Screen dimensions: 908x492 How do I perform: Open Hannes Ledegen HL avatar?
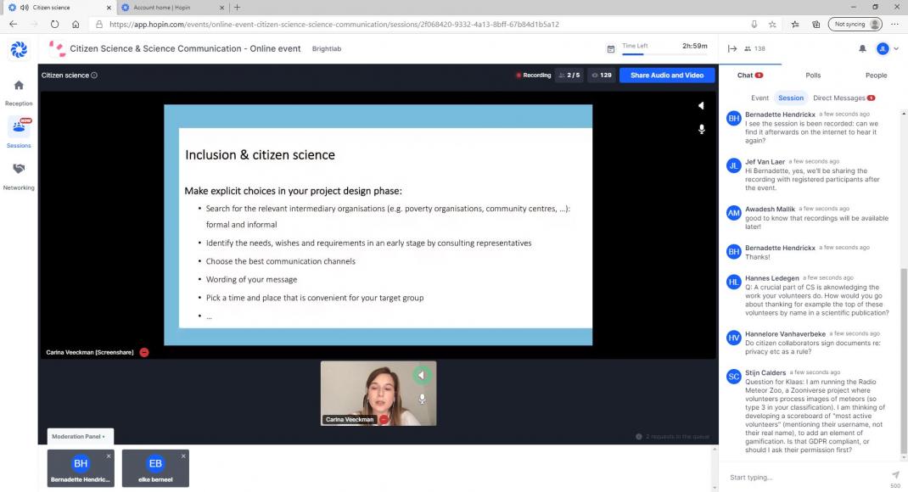pos(734,282)
